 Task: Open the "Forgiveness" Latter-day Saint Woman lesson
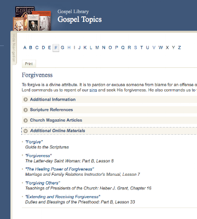39,155
